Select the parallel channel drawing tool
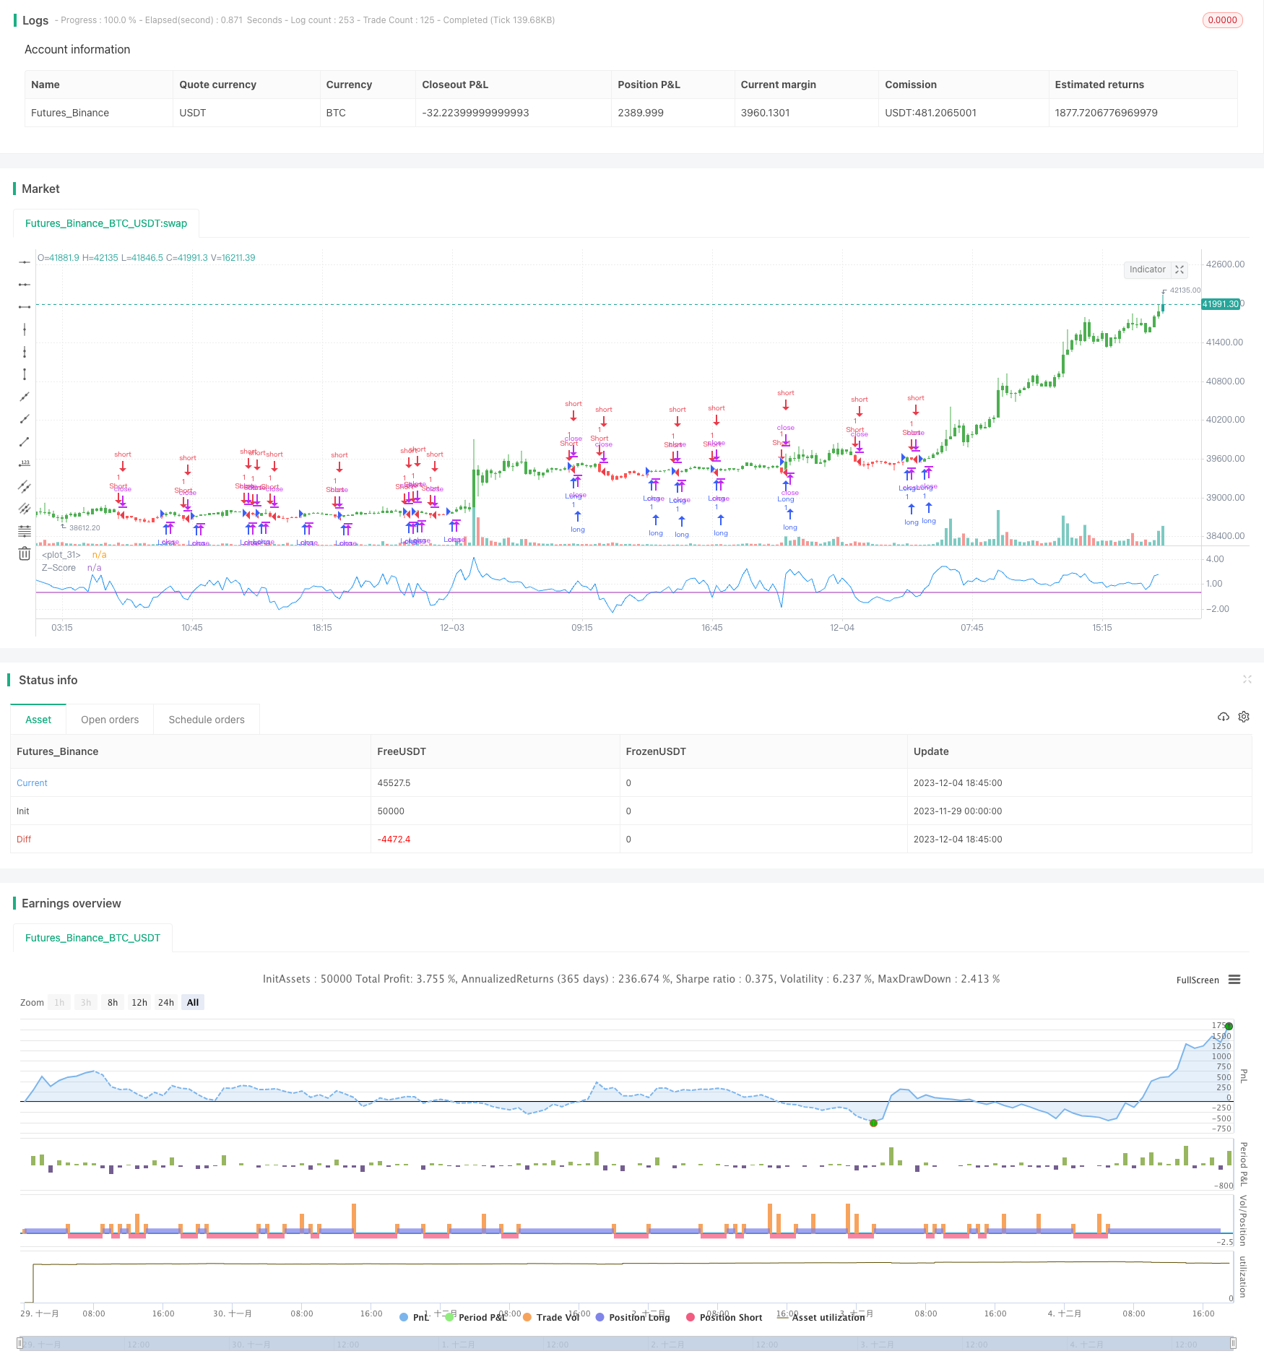 pyautogui.click(x=25, y=486)
